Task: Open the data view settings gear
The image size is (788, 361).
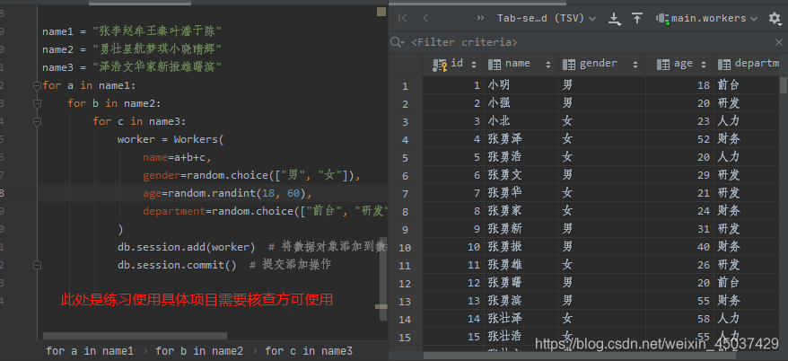Action: point(775,19)
